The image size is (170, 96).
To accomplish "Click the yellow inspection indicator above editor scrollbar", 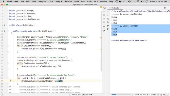I will pos(101,7).
